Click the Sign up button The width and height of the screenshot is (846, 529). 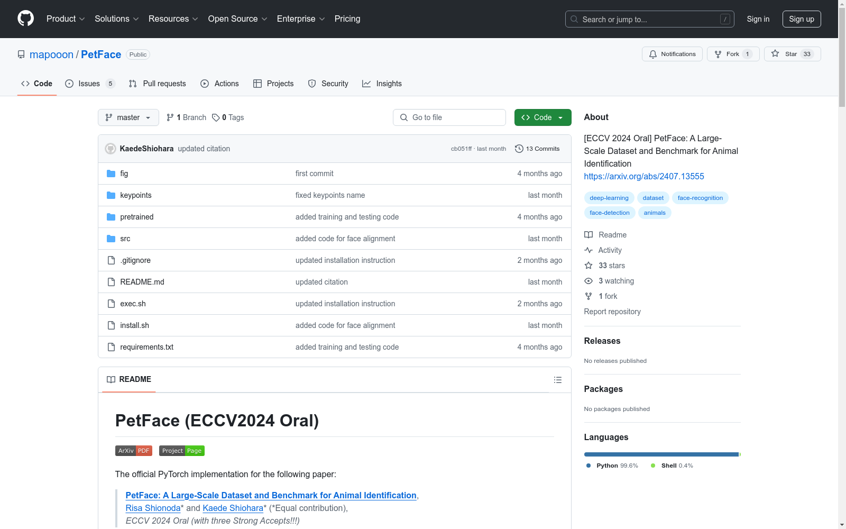pos(802,19)
